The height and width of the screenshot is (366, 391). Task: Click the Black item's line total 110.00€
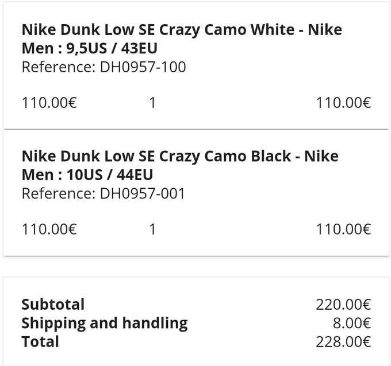(343, 229)
